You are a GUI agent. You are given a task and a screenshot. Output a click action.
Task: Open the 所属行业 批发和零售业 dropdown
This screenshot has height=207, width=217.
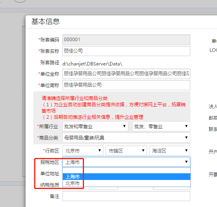click(x=95, y=126)
